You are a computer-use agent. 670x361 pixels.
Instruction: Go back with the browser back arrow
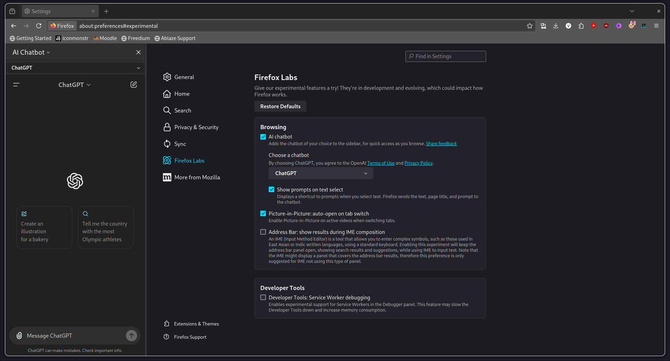coord(14,26)
